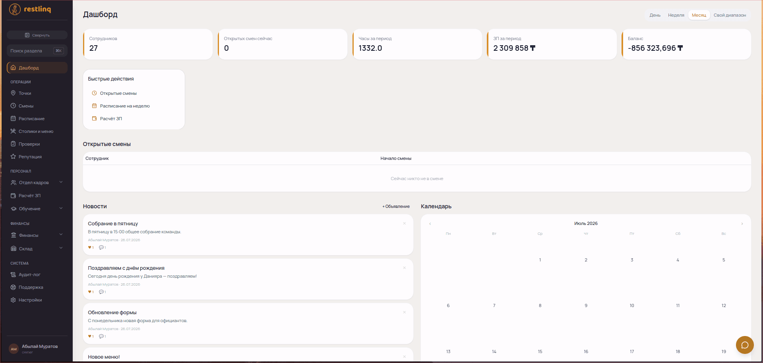
Task: Open the chat bubble widget
Action: click(745, 345)
